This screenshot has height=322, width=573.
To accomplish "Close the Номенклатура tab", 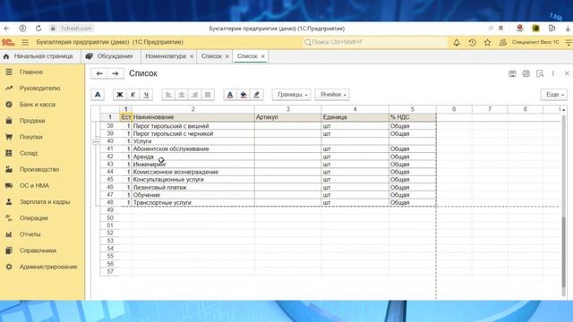I will pos(192,56).
